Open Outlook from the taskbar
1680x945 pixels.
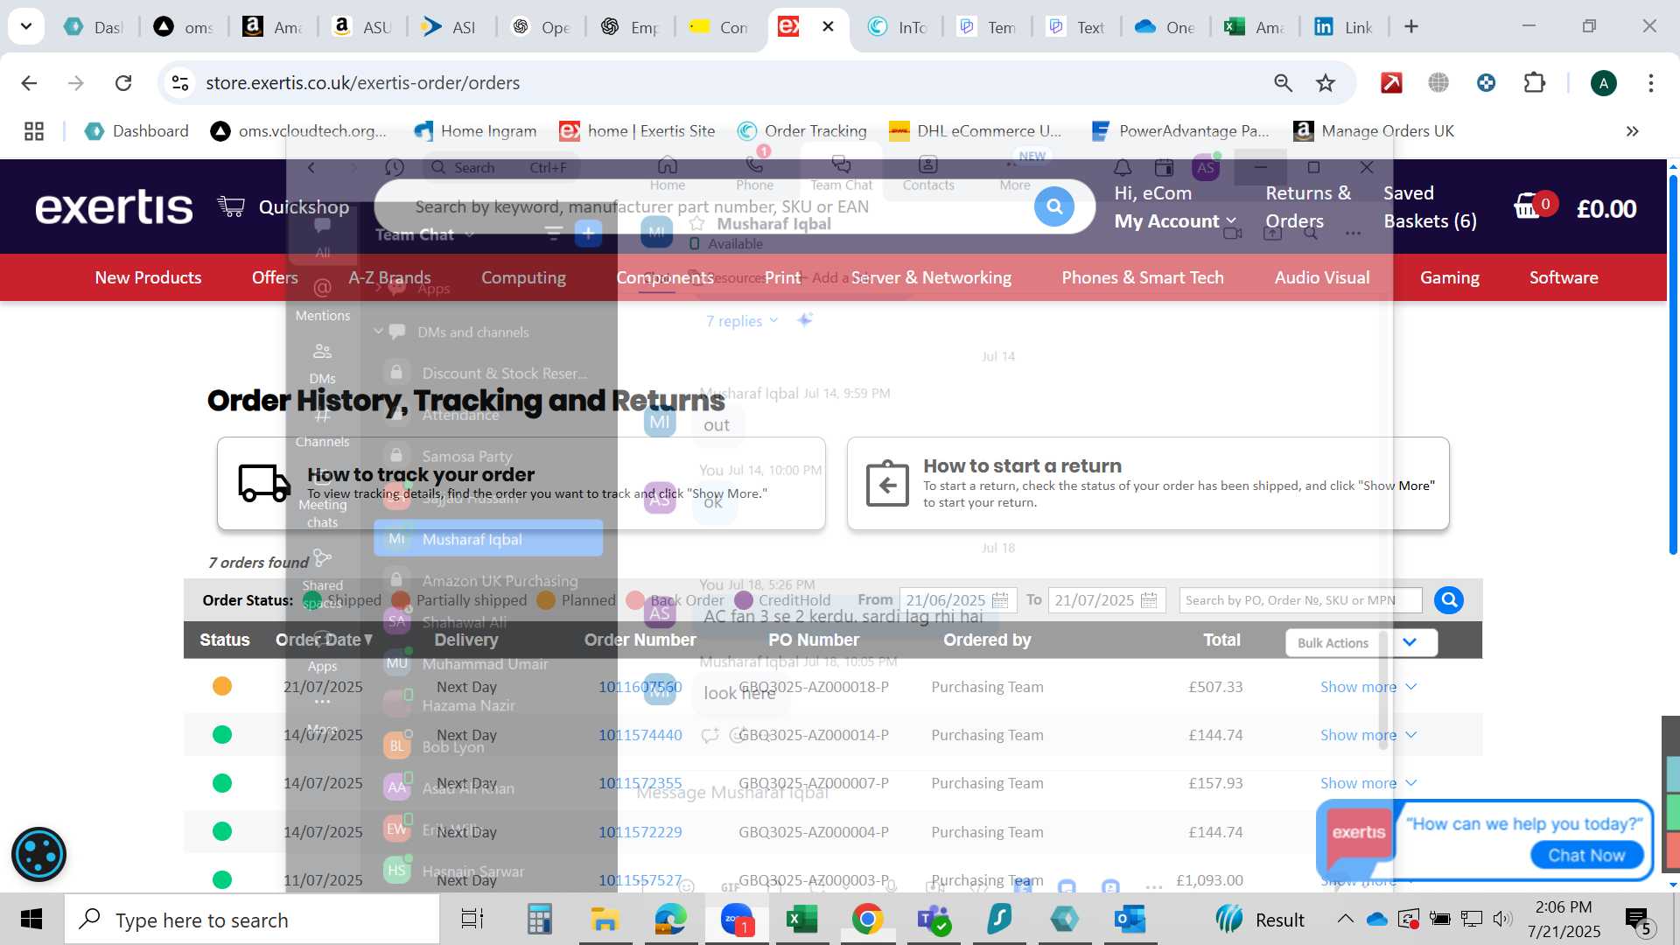(x=1130, y=920)
